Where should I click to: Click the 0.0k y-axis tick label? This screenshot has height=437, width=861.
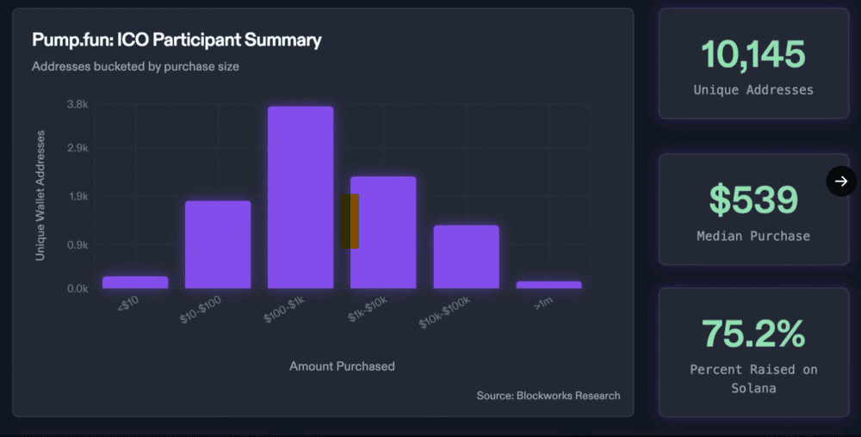click(77, 289)
